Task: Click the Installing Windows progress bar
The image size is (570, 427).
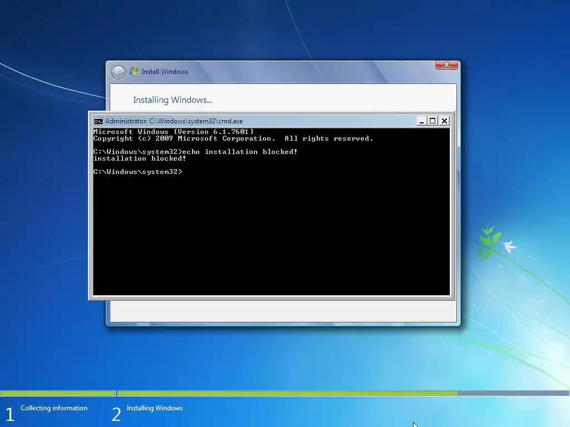Action: [x=343, y=393]
